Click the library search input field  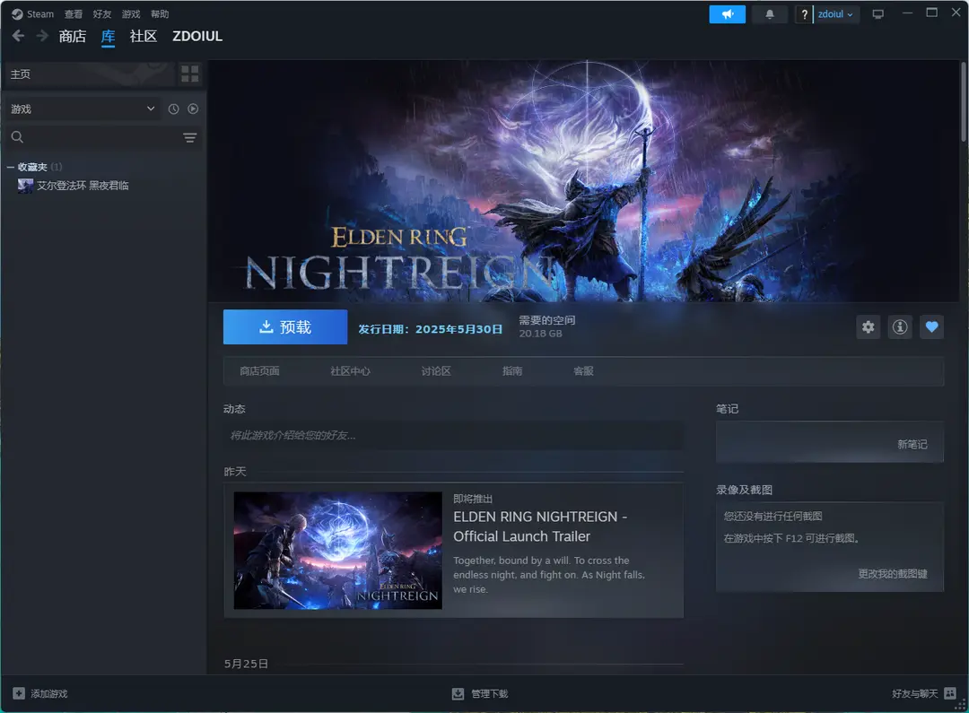(102, 137)
